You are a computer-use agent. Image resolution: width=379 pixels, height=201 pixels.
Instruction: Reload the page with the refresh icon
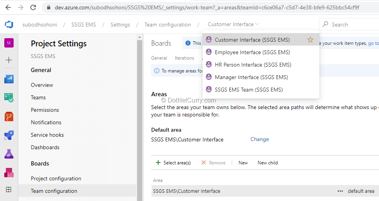point(33,7)
